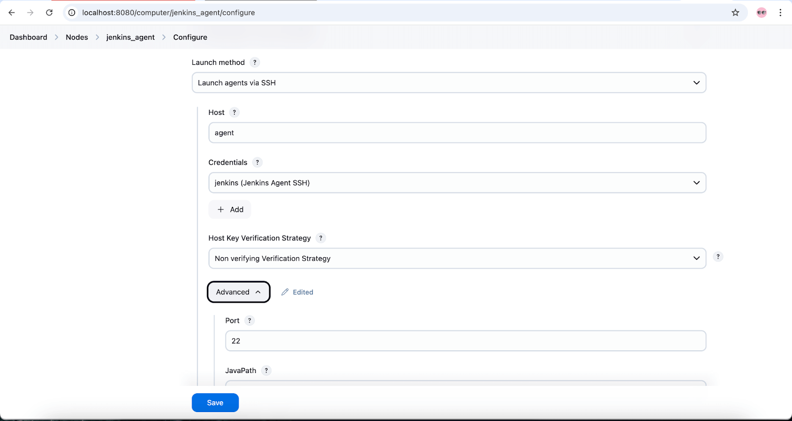792x421 pixels.
Task: Show help for the Port field
Action: 249,321
